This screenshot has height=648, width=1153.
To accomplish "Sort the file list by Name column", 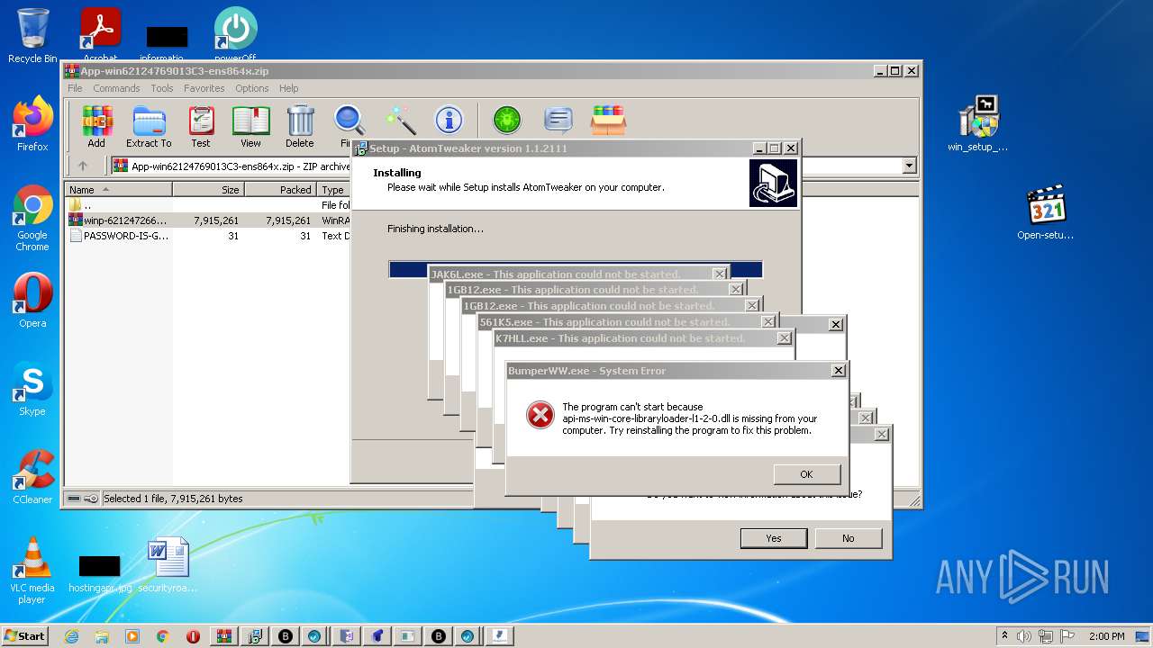I will tap(119, 190).
